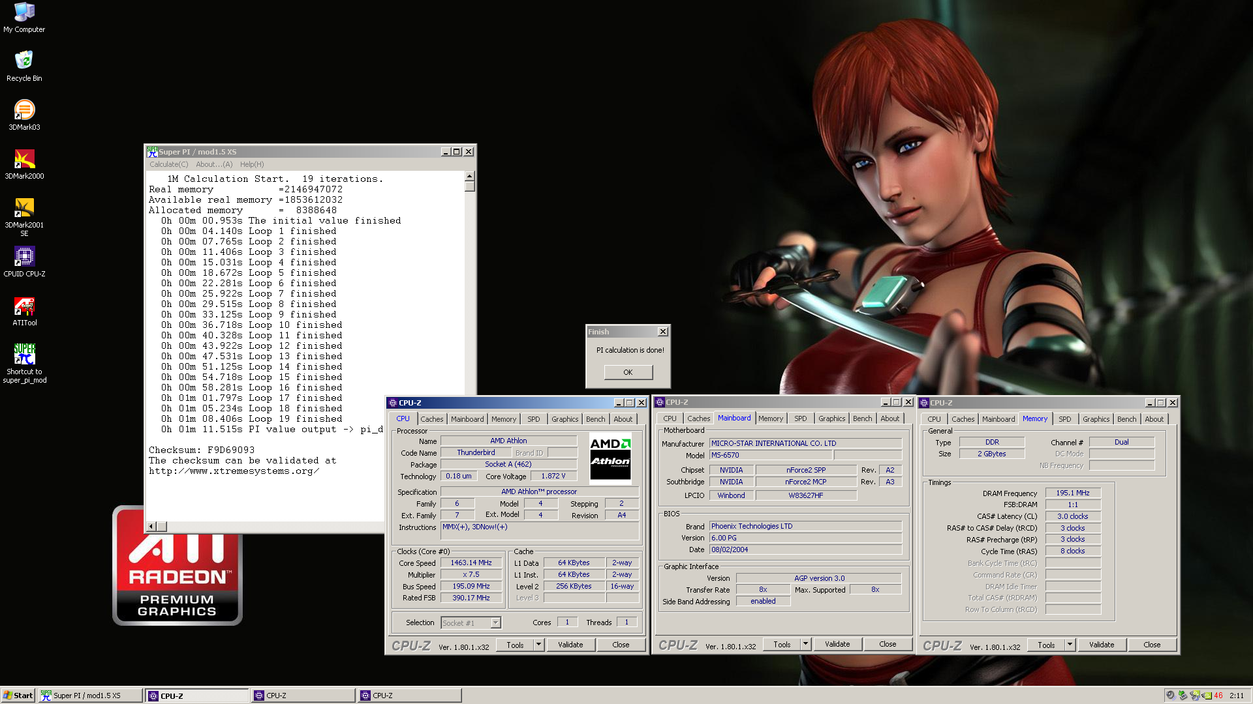Image resolution: width=1253 pixels, height=704 pixels.
Task: Click the taskbar clock showing 2:11
Action: pos(1237,696)
